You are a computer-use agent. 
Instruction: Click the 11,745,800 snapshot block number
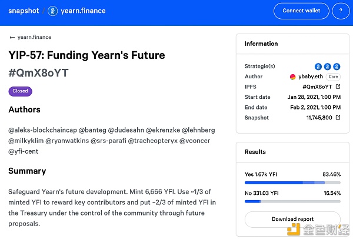click(319, 118)
